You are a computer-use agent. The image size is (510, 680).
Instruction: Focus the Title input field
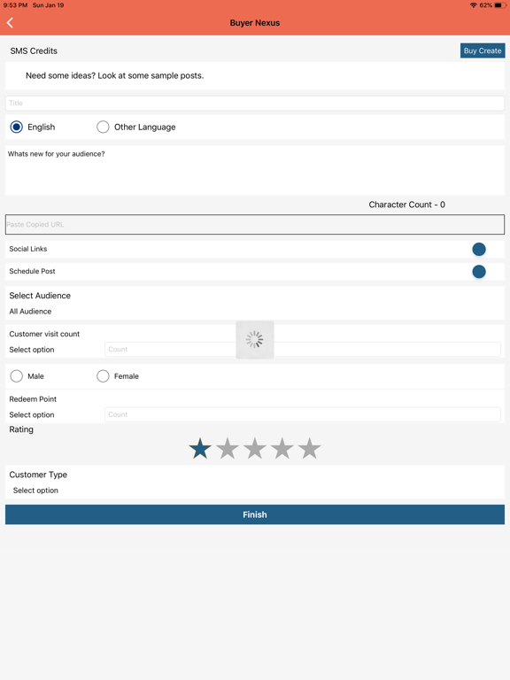click(x=255, y=104)
